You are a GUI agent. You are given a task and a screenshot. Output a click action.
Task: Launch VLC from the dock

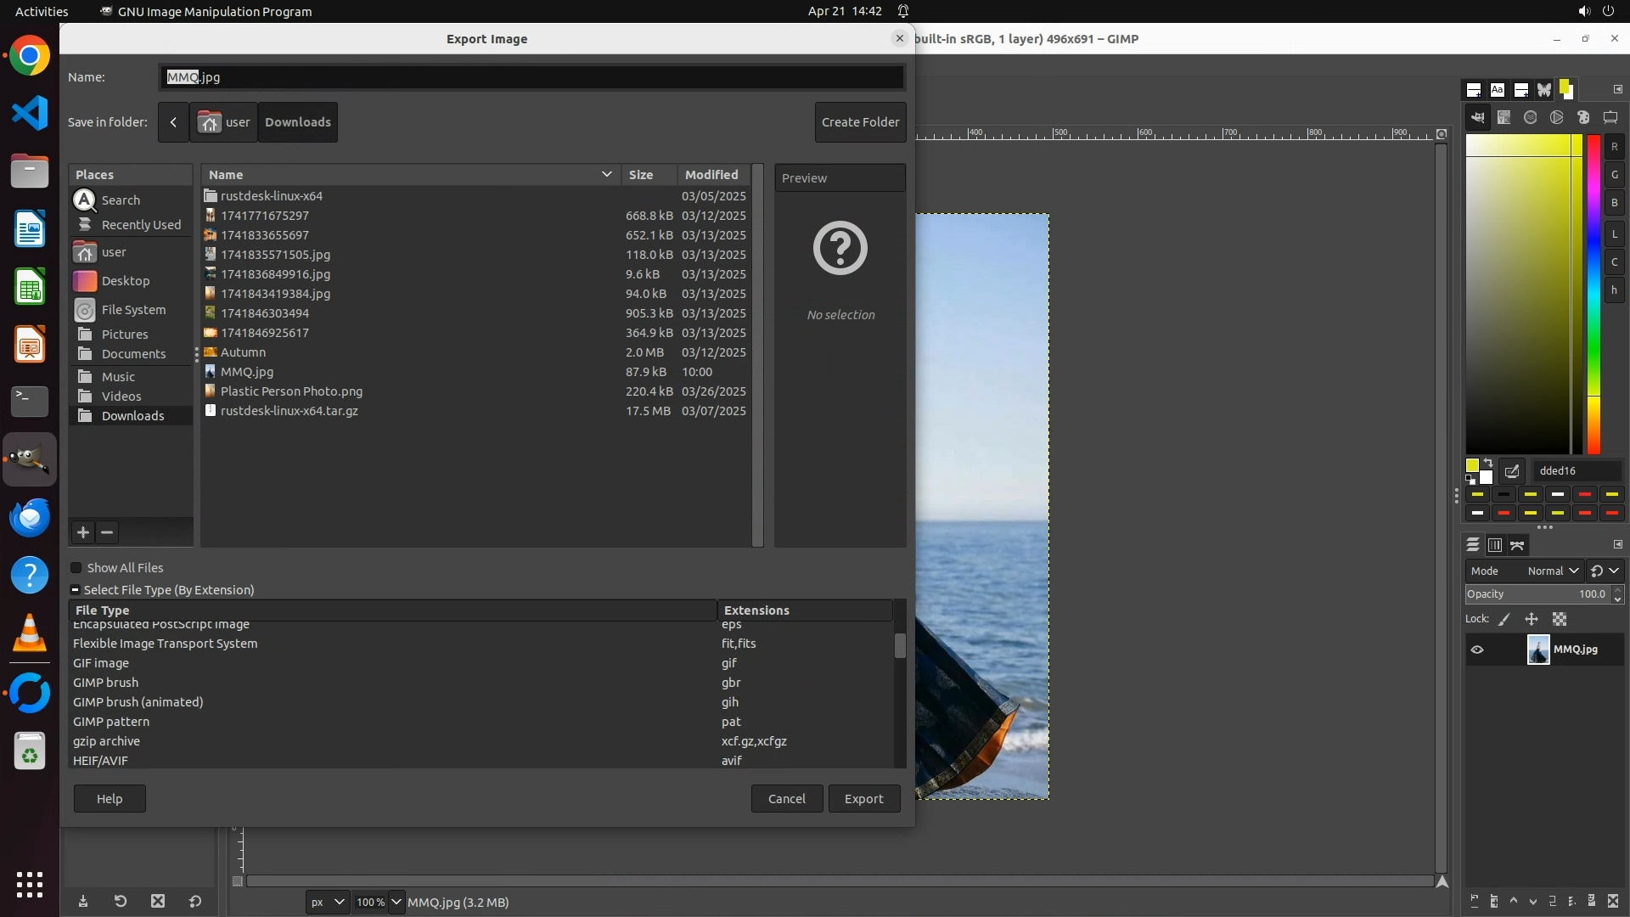[30, 633]
